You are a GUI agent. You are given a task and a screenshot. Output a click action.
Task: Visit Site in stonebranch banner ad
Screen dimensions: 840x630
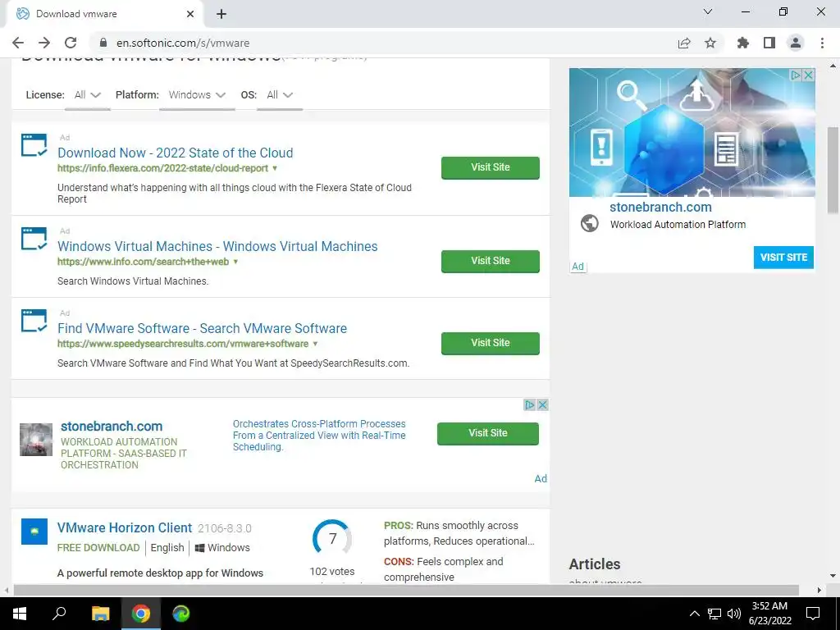(x=487, y=433)
